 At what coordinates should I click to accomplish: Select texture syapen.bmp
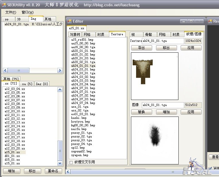(80, 155)
